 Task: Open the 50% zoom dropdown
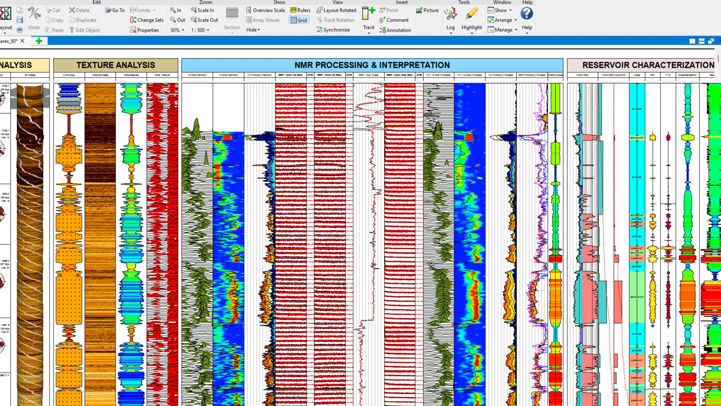click(177, 30)
